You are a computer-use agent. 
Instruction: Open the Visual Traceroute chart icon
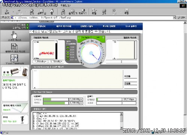point(14,58)
